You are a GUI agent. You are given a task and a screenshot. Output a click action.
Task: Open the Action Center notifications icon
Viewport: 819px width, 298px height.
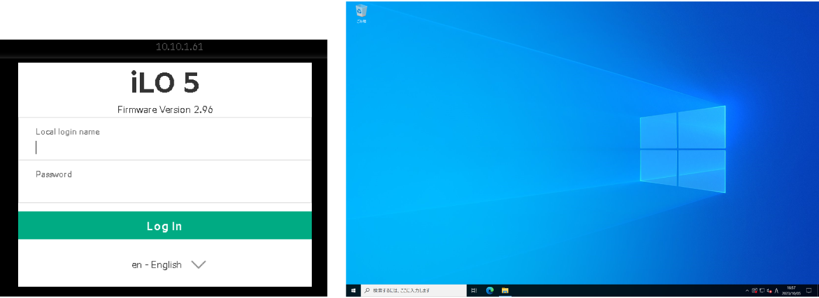(x=808, y=290)
